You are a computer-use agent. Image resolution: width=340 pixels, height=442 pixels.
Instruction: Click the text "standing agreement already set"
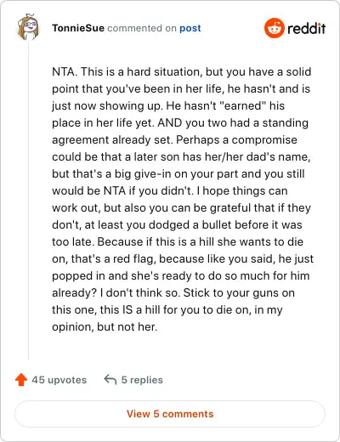click(180, 131)
